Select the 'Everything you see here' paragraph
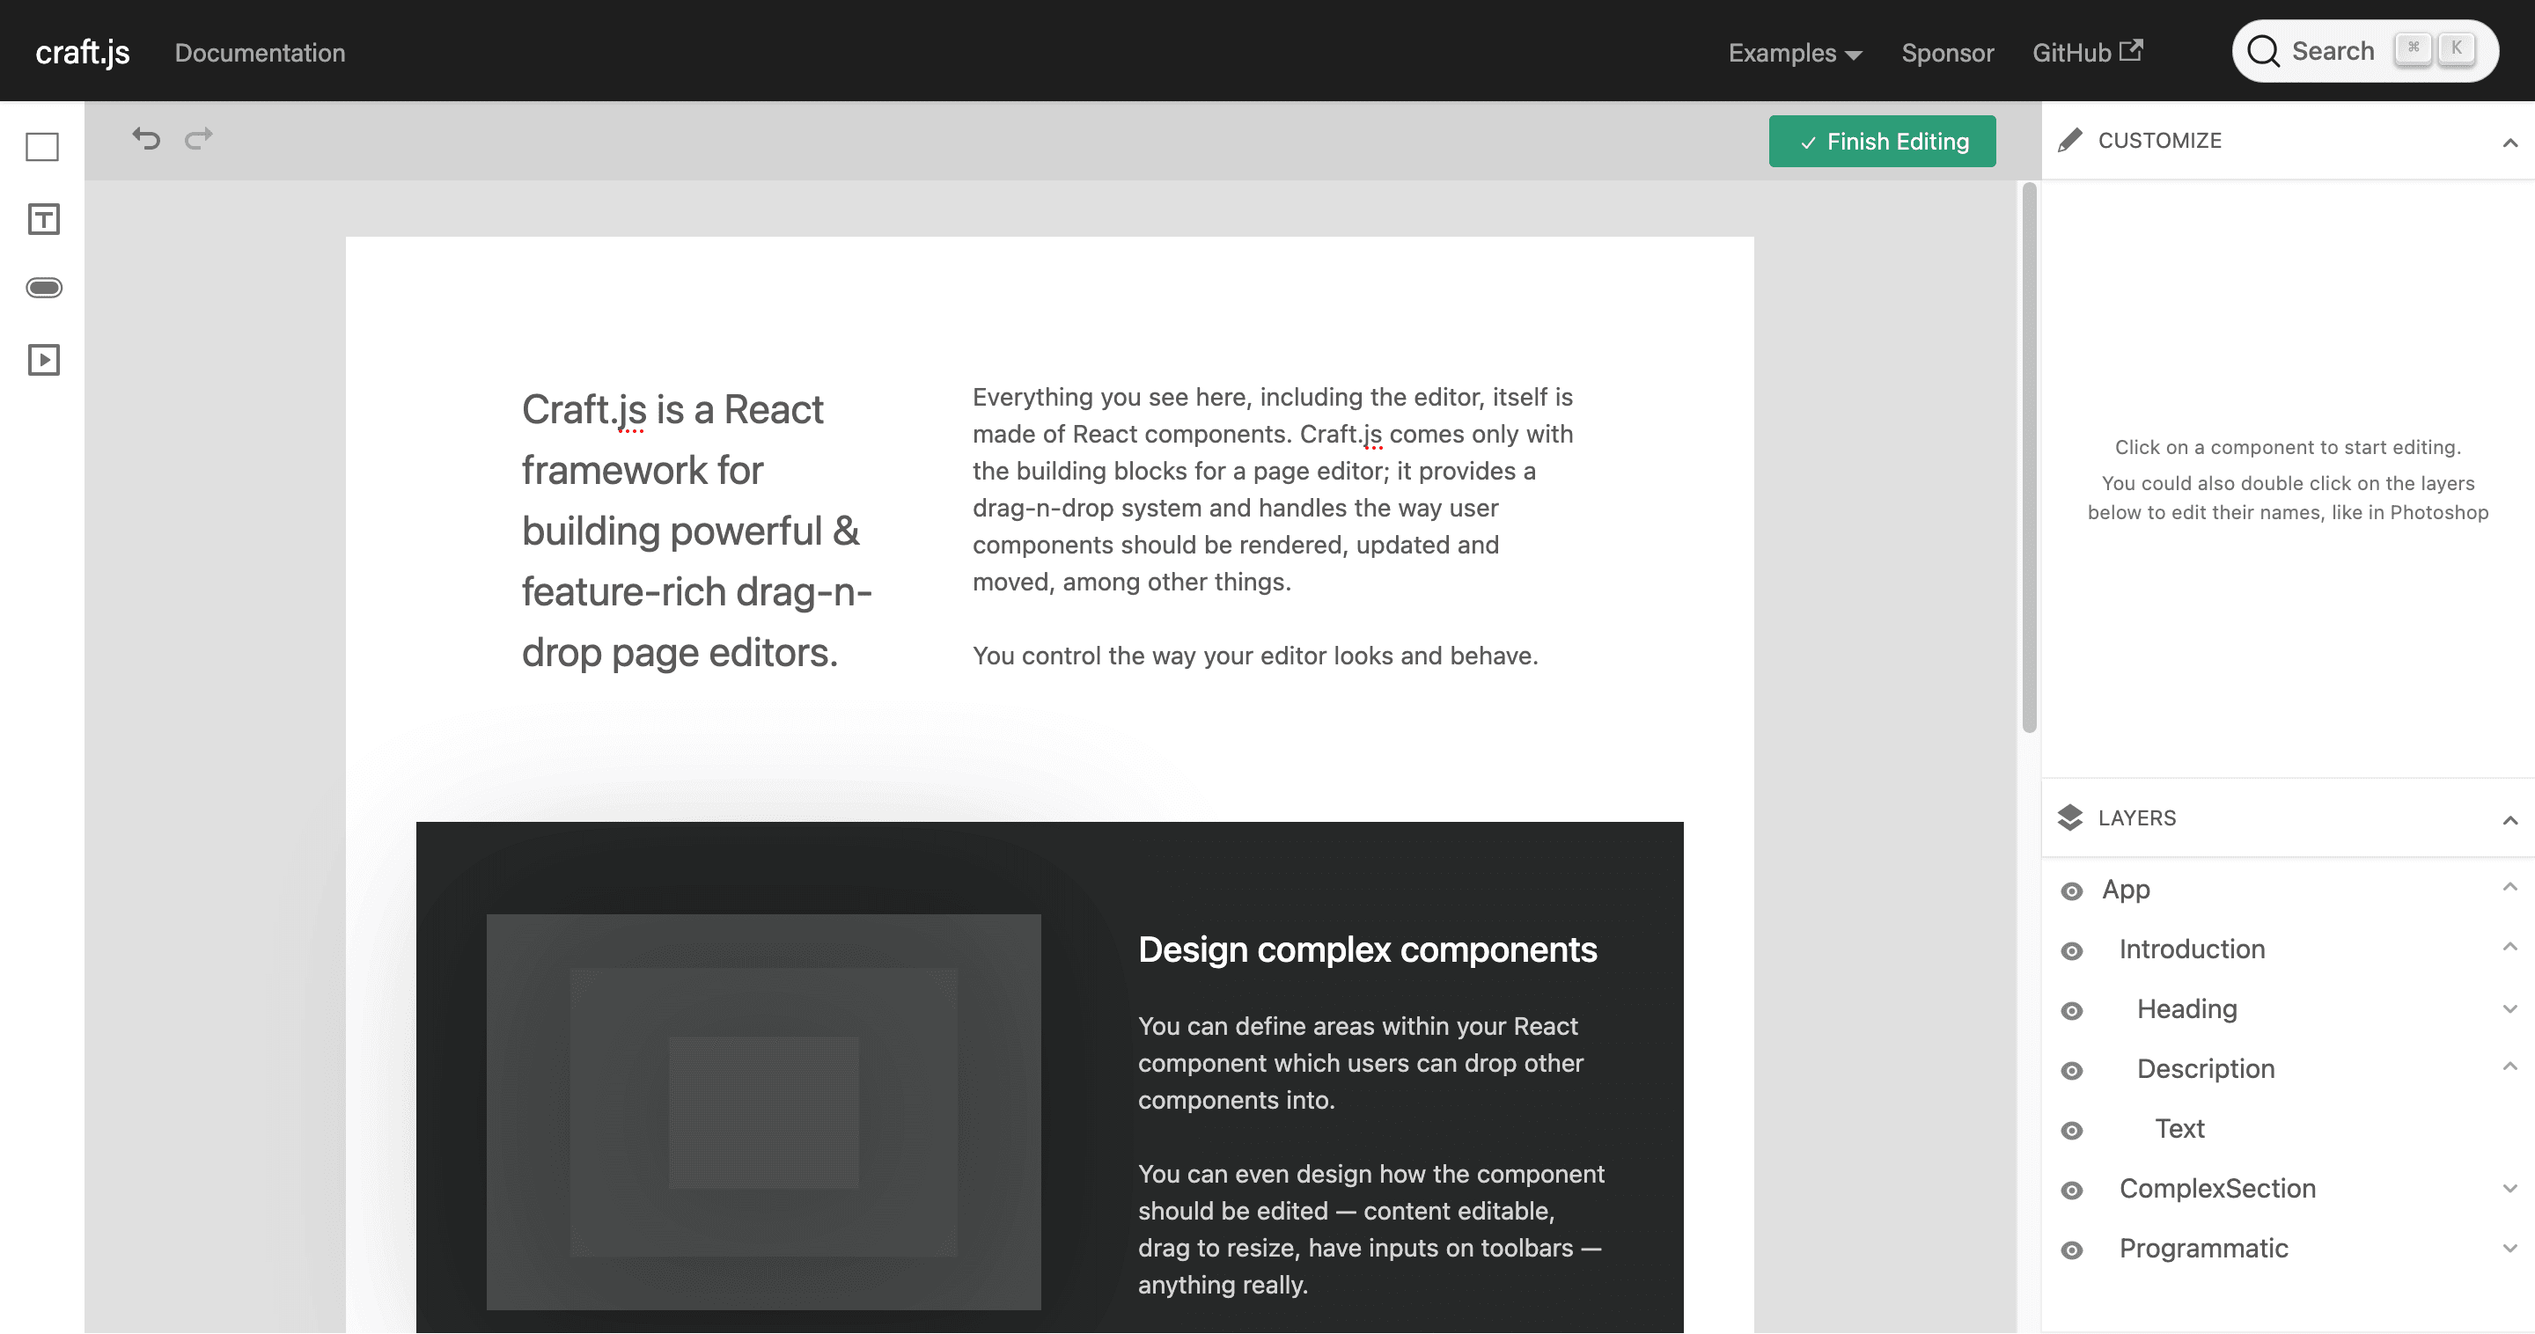 [x=1273, y=489]
